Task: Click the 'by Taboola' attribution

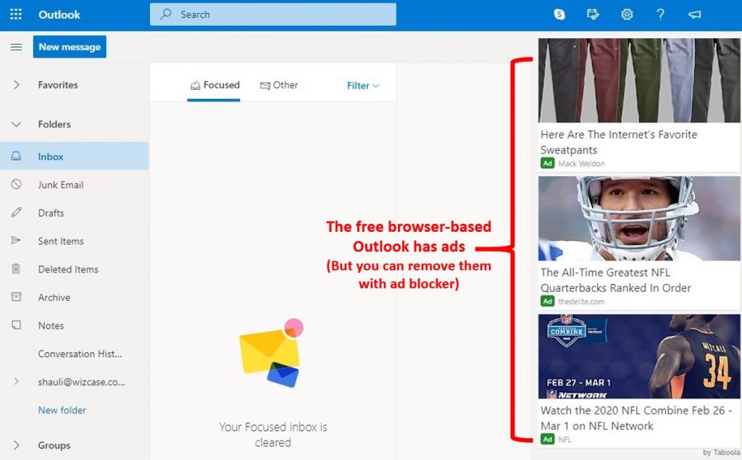Action: 722,453
